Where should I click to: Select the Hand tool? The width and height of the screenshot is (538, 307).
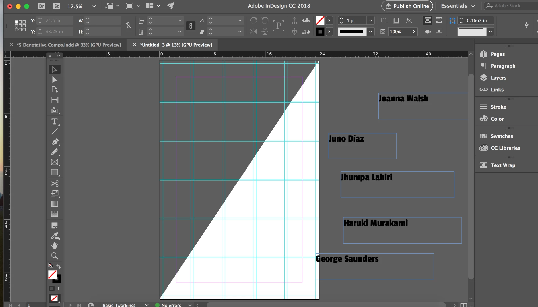coord(55,246)
